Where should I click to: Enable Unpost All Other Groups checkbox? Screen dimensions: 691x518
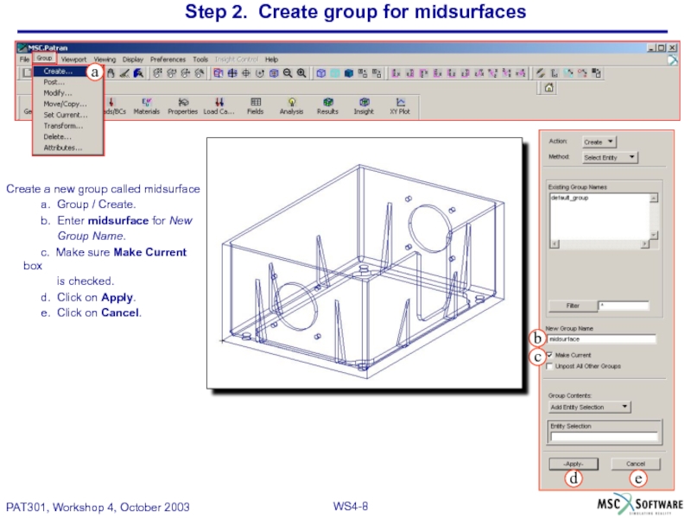coord(549,366)
